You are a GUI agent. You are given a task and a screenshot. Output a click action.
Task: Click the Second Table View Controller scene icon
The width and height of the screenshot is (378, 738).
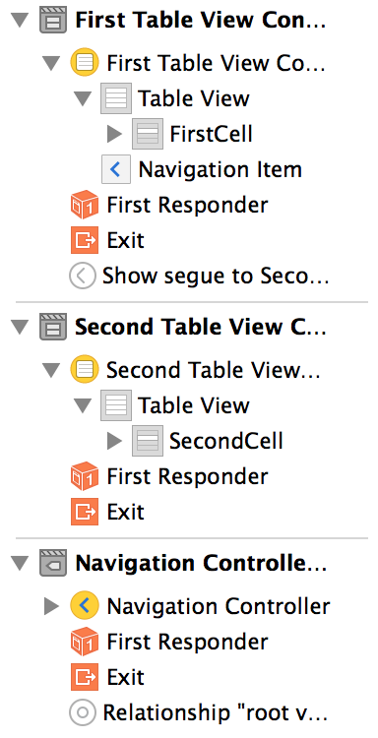[53, 327]
